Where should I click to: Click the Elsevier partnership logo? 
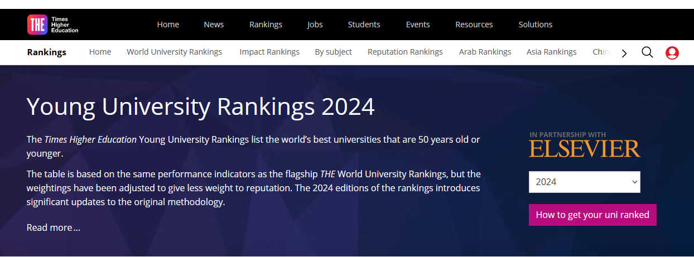[585, 145]
